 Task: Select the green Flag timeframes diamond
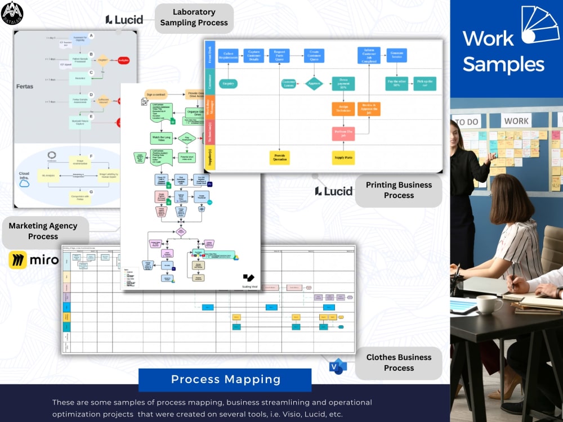point(187,138)
